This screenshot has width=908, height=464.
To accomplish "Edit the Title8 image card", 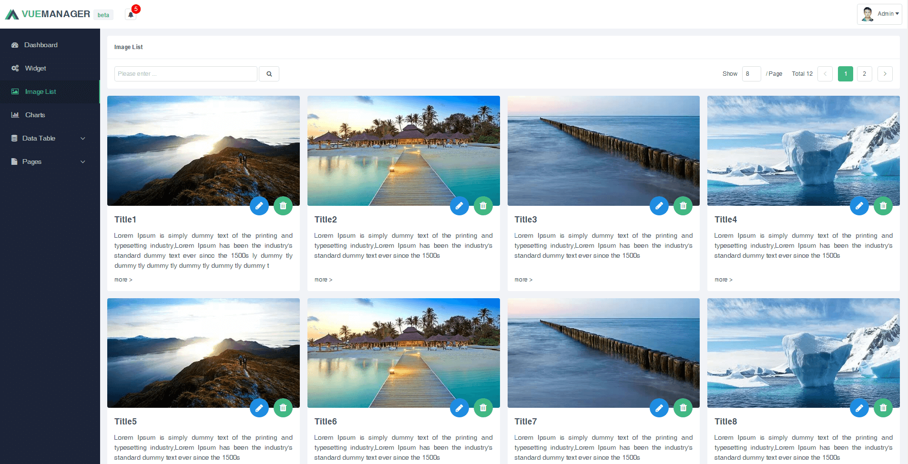I will click(x=859, y=408).
